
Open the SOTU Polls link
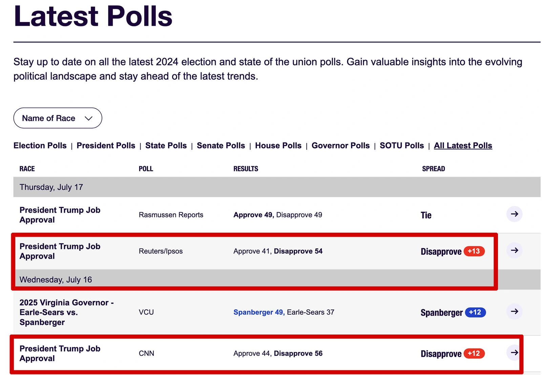[402, 145]
